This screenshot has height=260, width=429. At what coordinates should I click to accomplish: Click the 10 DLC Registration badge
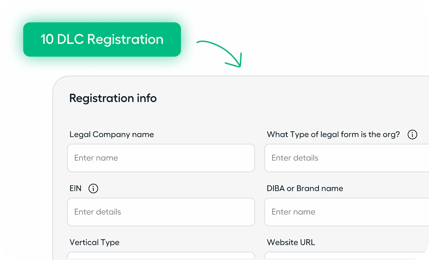point(102,39)
